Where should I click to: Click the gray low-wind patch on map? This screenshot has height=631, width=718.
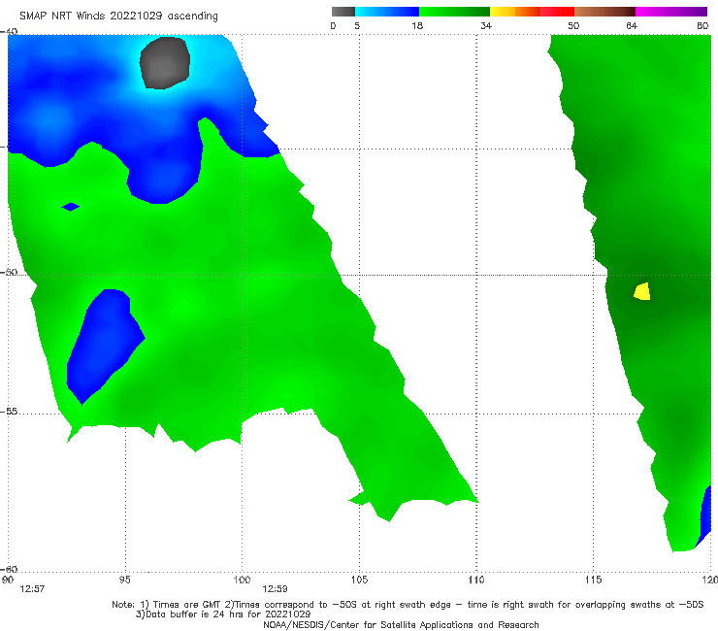click(165, 63)
